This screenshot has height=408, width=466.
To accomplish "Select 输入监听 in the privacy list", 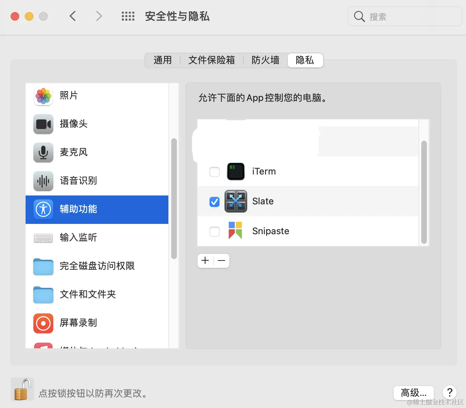I will click(x=97, y=238).
